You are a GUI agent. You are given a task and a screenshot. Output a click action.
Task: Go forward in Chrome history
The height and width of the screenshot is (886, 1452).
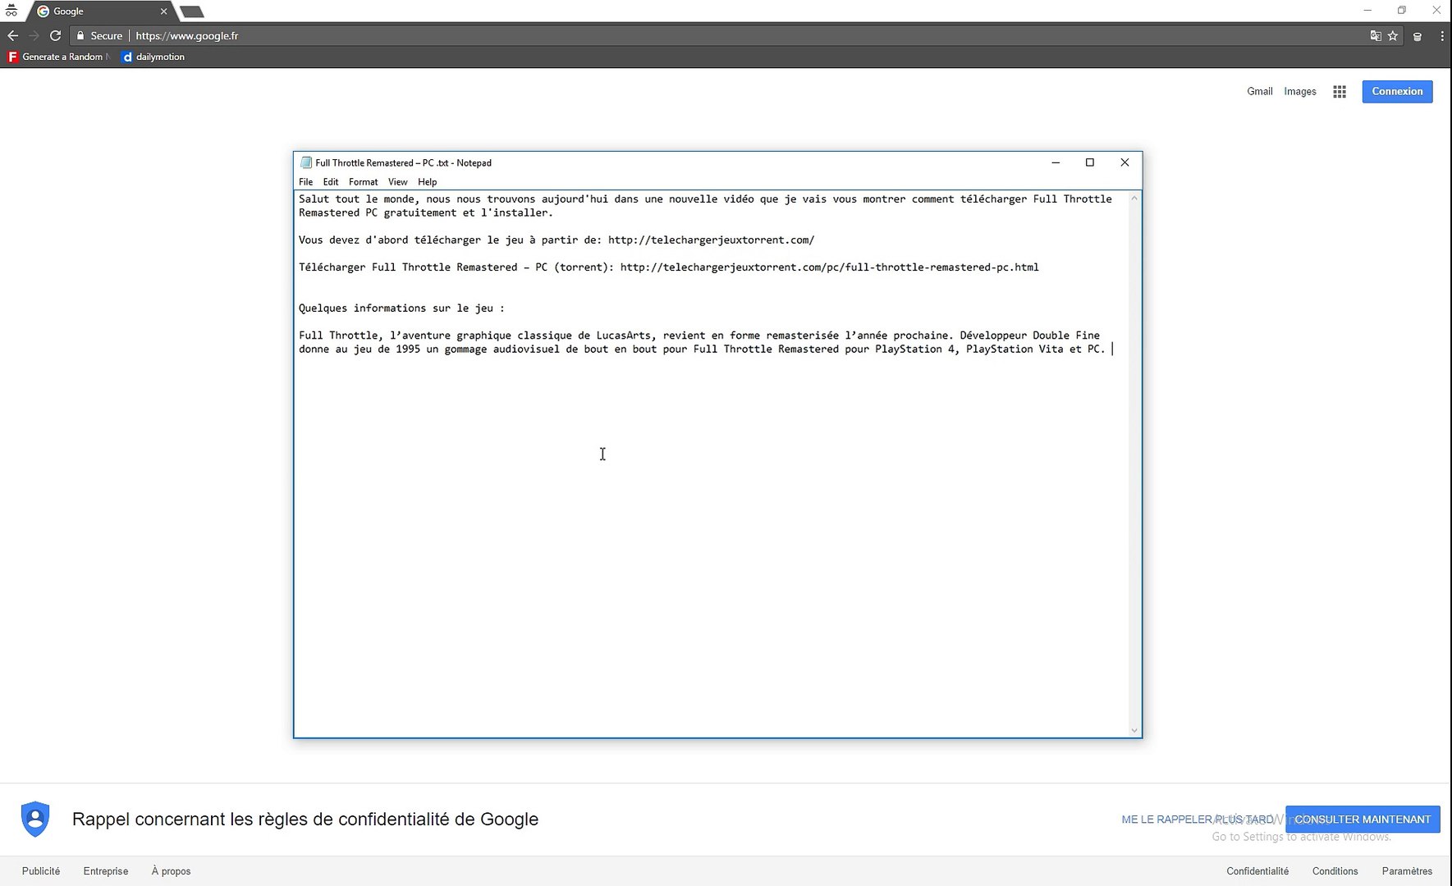[x=34, y=35]
